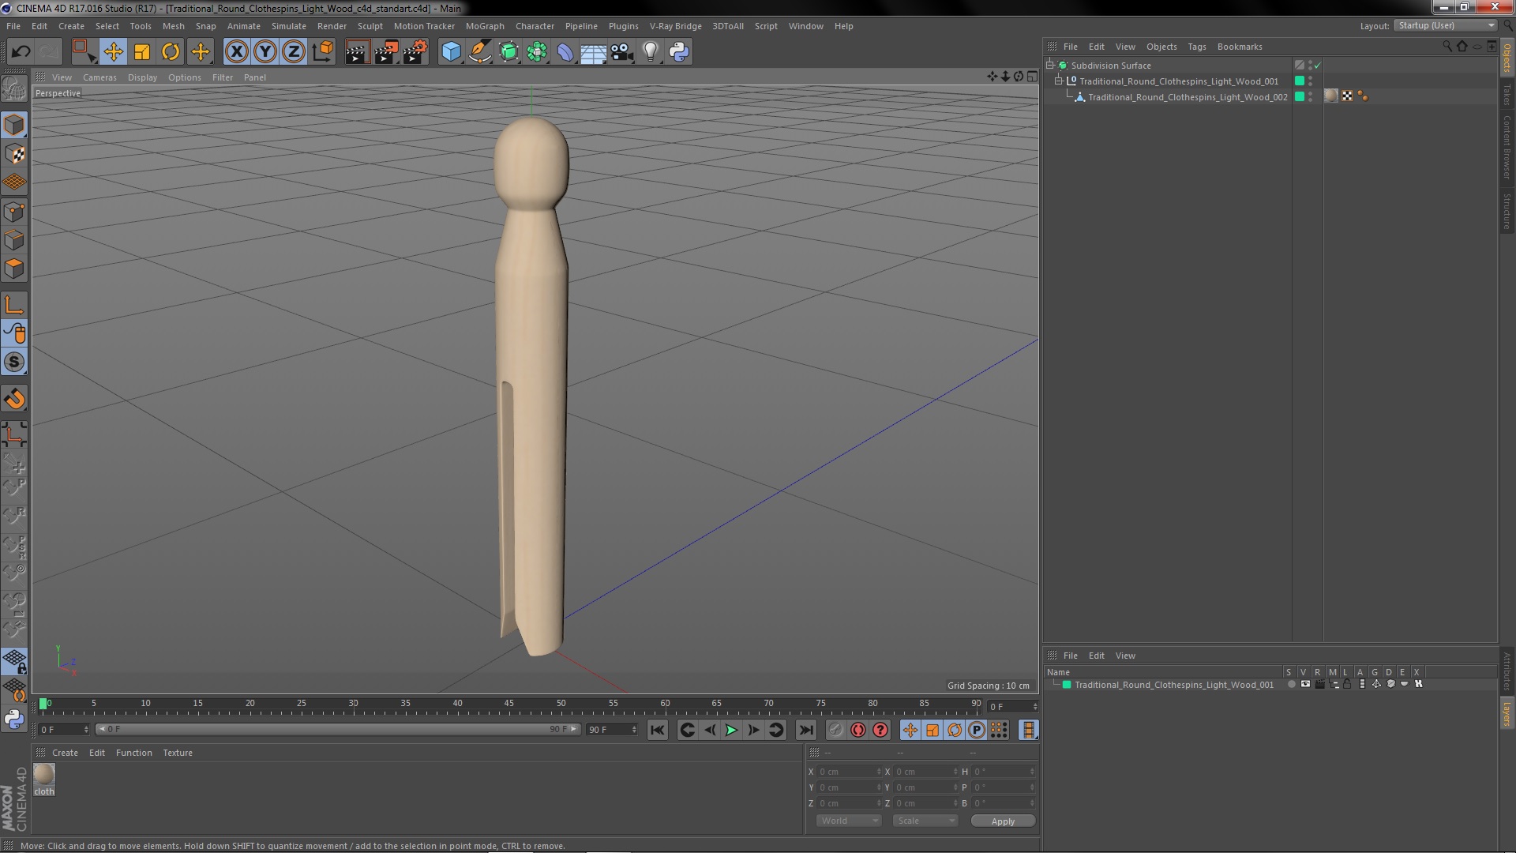The height and width of the screenshot is (853, 1516).
Task: Click the Apply button
Action: pos(1003,821)
